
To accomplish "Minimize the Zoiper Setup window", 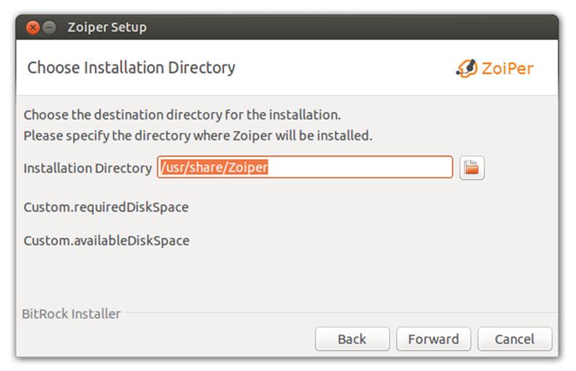I will [x=49, y=27].
